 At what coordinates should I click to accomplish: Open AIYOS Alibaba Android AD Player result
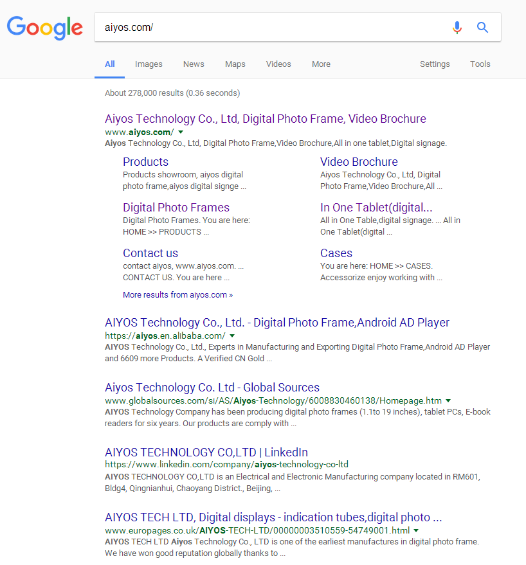click(277, 323)
